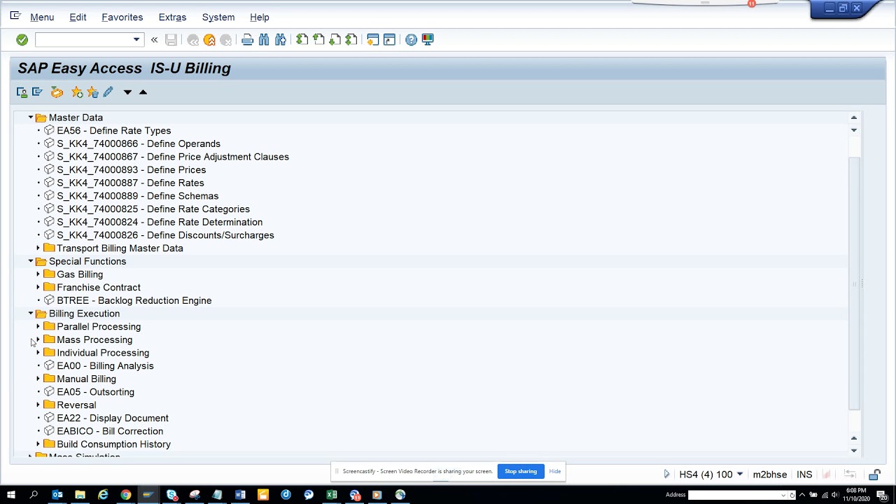Select EA05 - Outsorting
The image size is (896, 504).
95,392
